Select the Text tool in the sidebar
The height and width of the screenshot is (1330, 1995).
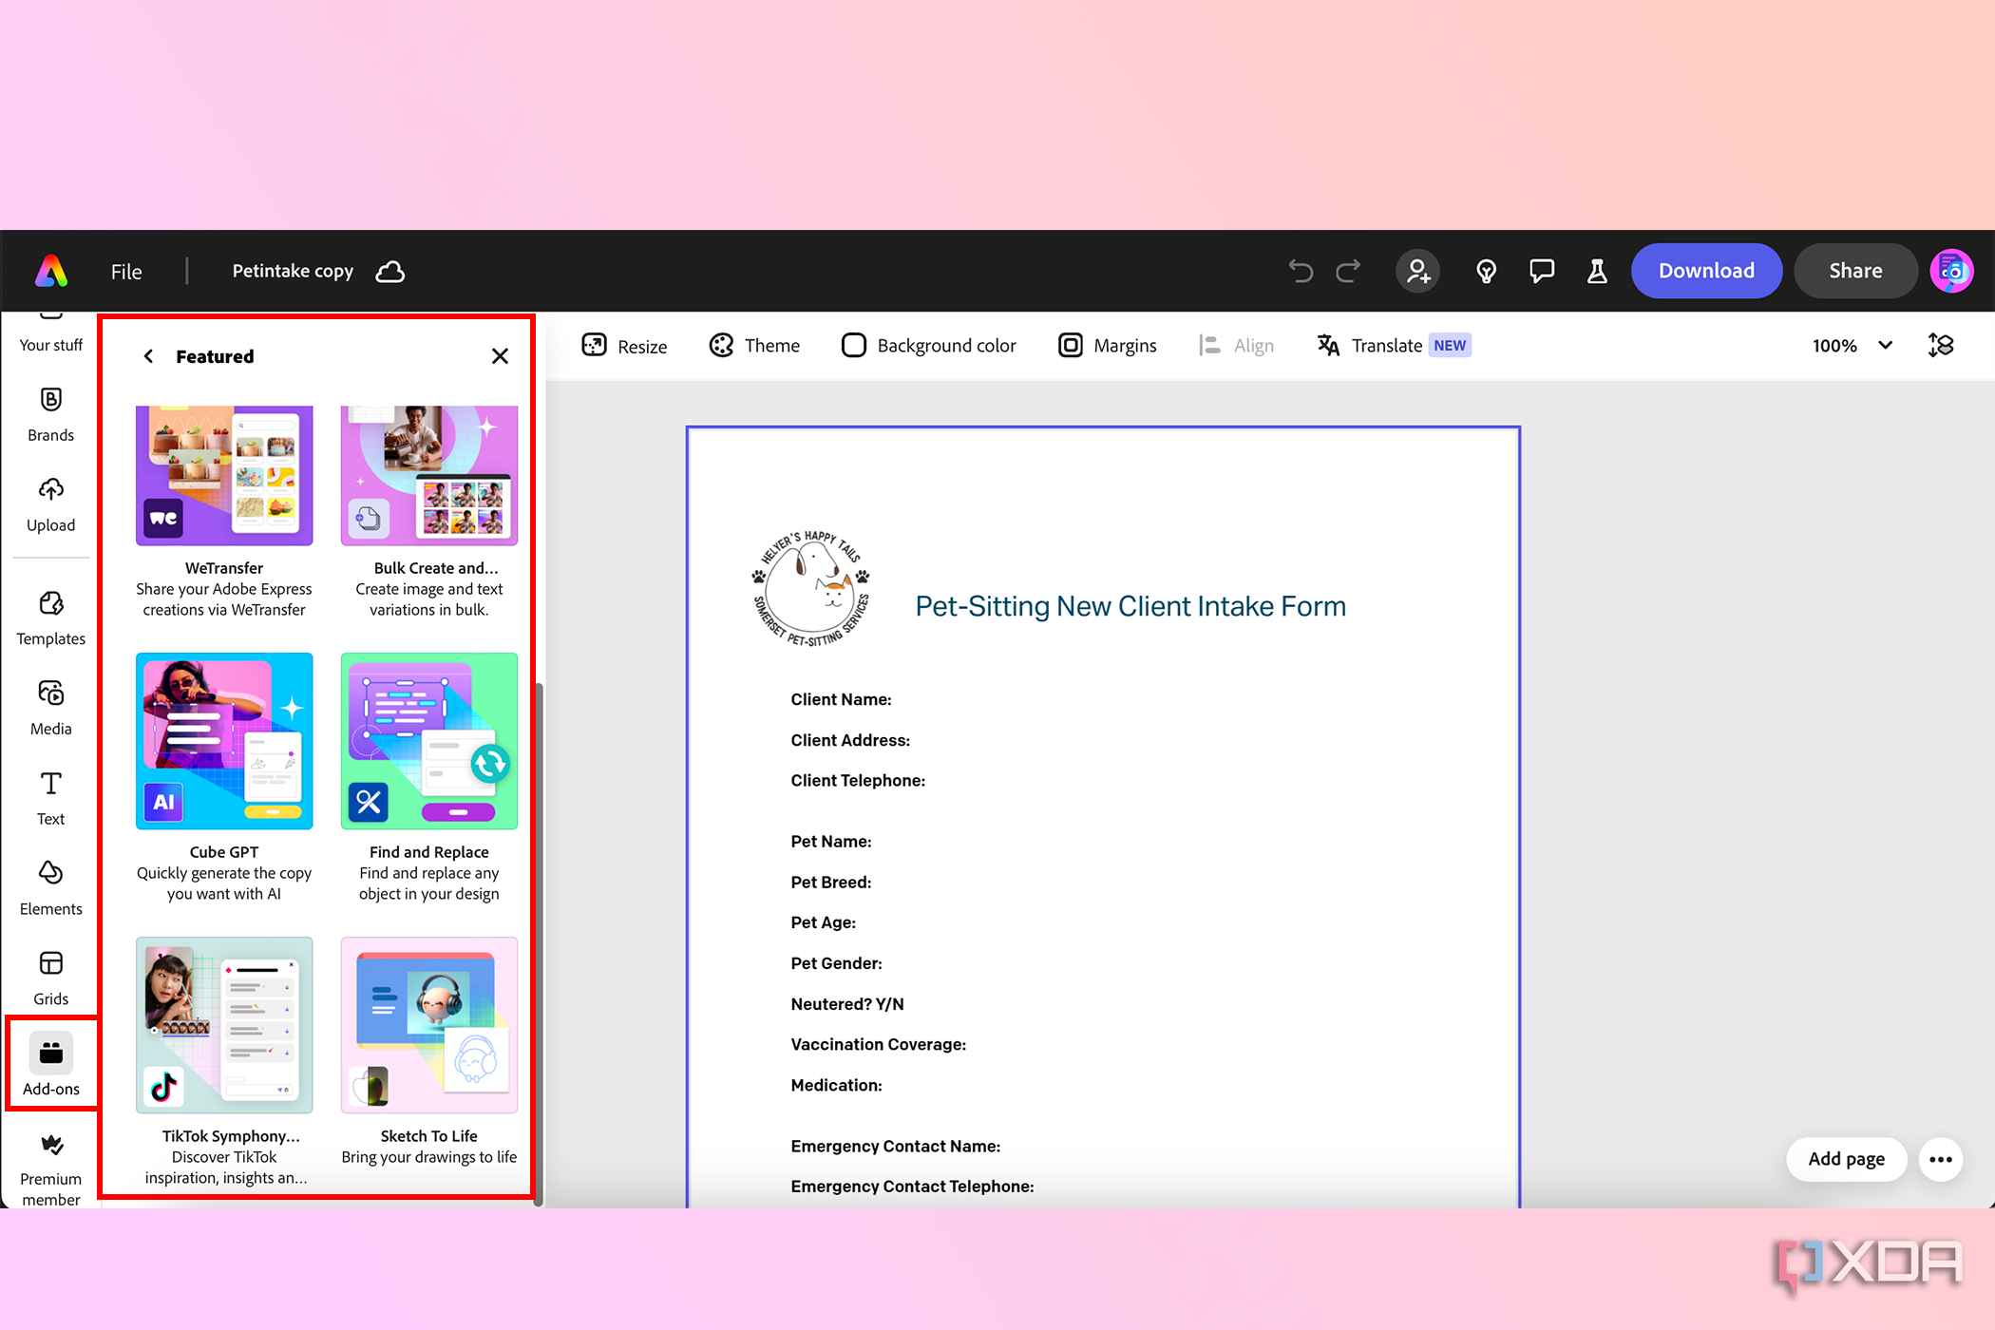(51, 799)
